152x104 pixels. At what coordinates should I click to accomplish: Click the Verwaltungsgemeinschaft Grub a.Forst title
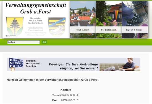tap(36, 8)
